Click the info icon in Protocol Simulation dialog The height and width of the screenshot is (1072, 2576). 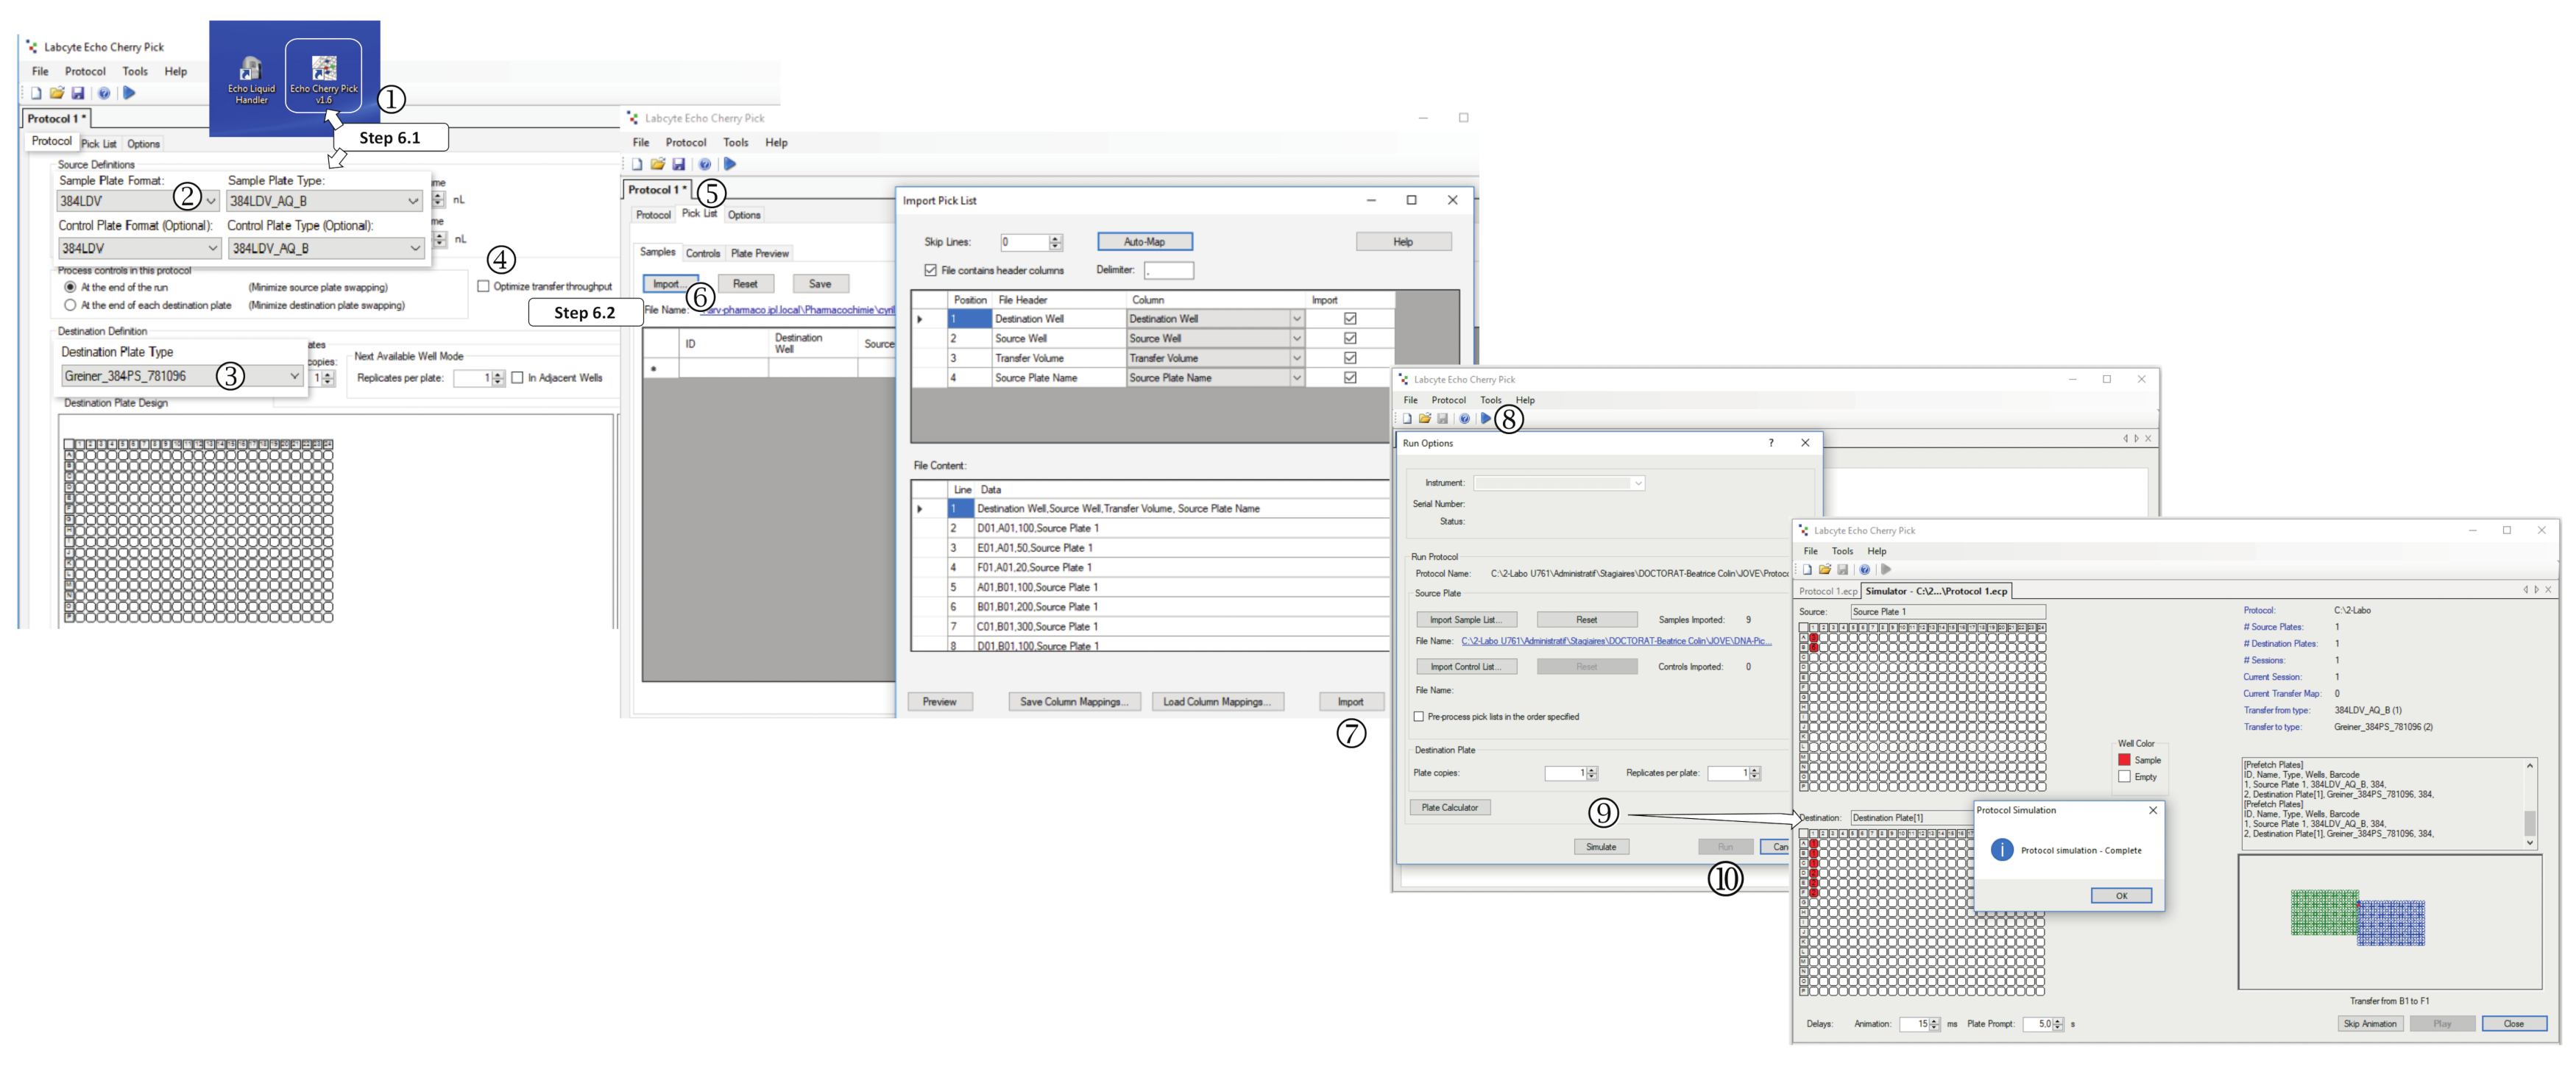click(2001, 850)
